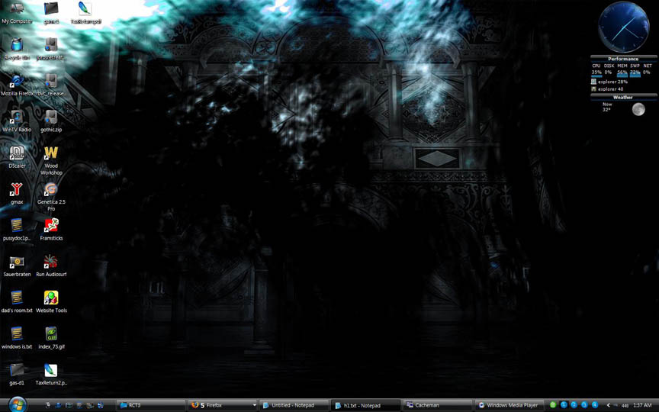This screenshot has height=412, width=659.
Task: Click the Now 32° temperature reading
Action: click(607, 107)
